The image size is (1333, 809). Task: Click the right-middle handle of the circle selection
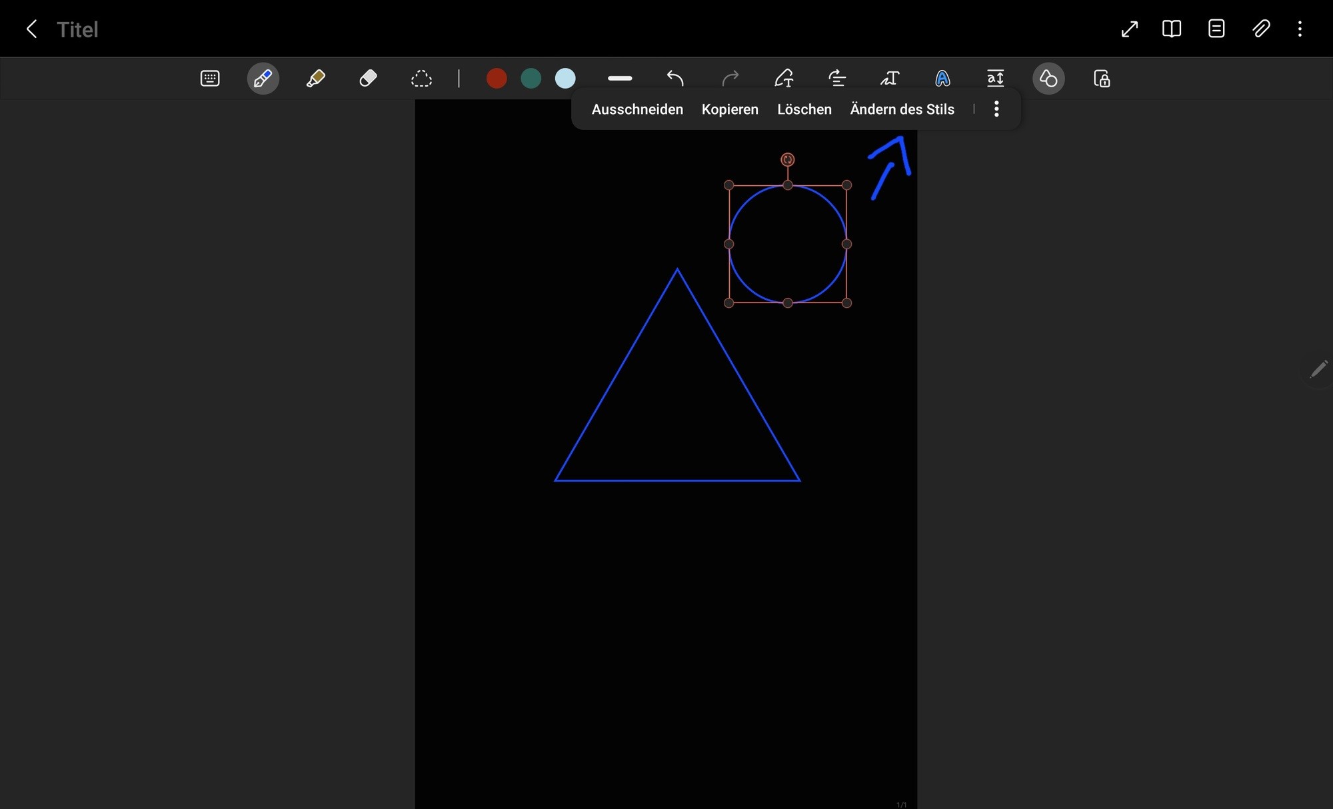coord(847,244)
